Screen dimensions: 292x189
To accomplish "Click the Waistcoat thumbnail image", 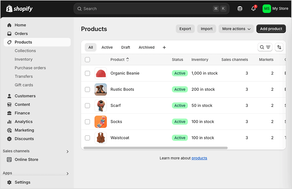I will pyautogui.click(x=101, y=138).
